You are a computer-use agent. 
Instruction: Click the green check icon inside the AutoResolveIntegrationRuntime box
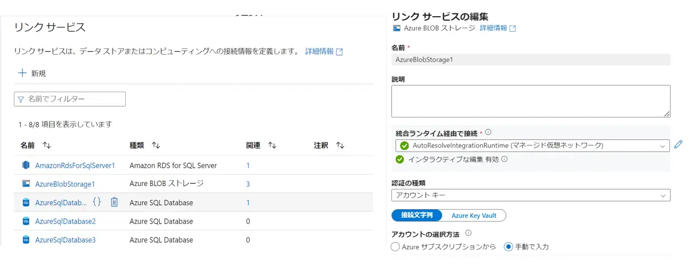coord(405,145)
